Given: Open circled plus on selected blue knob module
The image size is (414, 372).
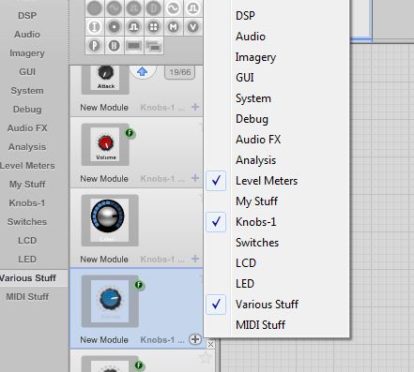Looking at the screenshot, I should point(195,339).
